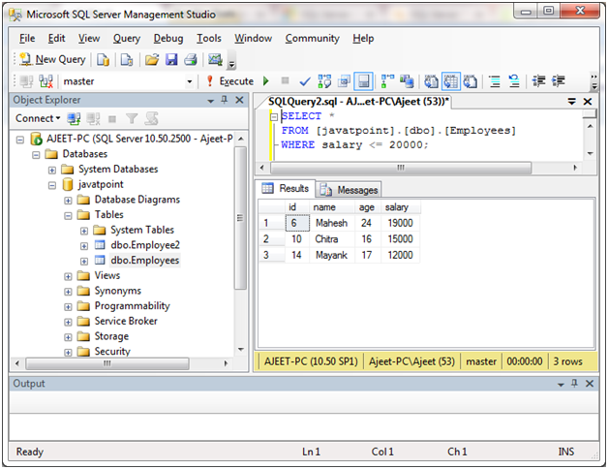Viewport: 608px width, 469px height.
Task: Click Database Engine Query icon
Action: click(103, 59)
